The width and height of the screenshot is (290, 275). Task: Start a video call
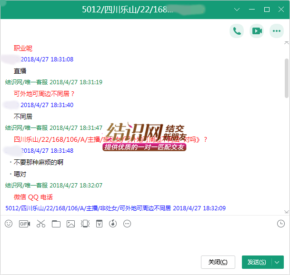pyautogui.click(x=257, y=31)
